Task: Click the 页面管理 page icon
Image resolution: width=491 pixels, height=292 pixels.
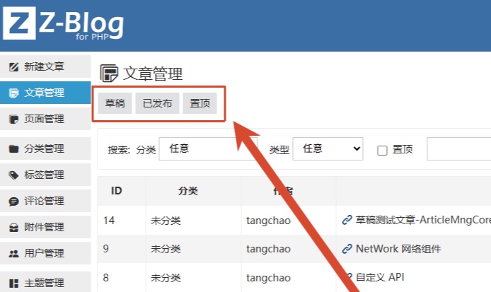Action: [13, 119]
